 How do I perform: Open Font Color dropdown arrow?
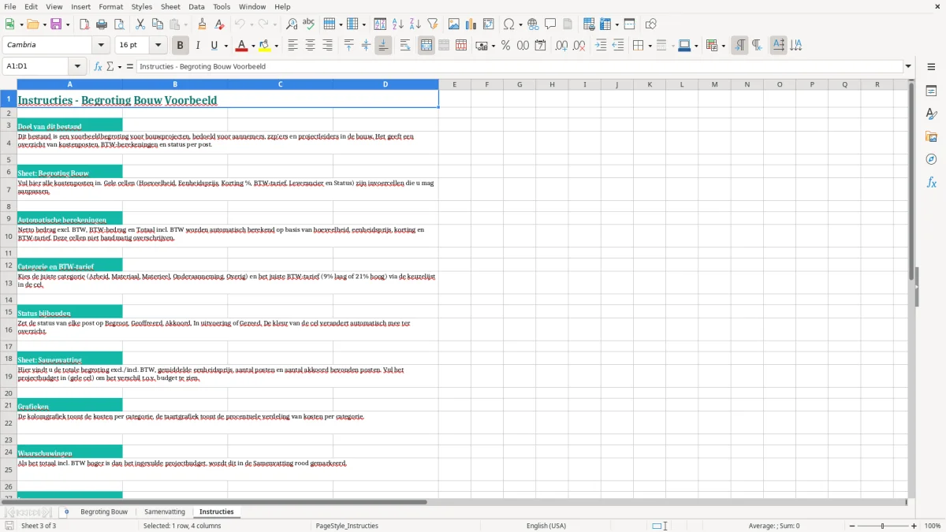tap(253, 46)
